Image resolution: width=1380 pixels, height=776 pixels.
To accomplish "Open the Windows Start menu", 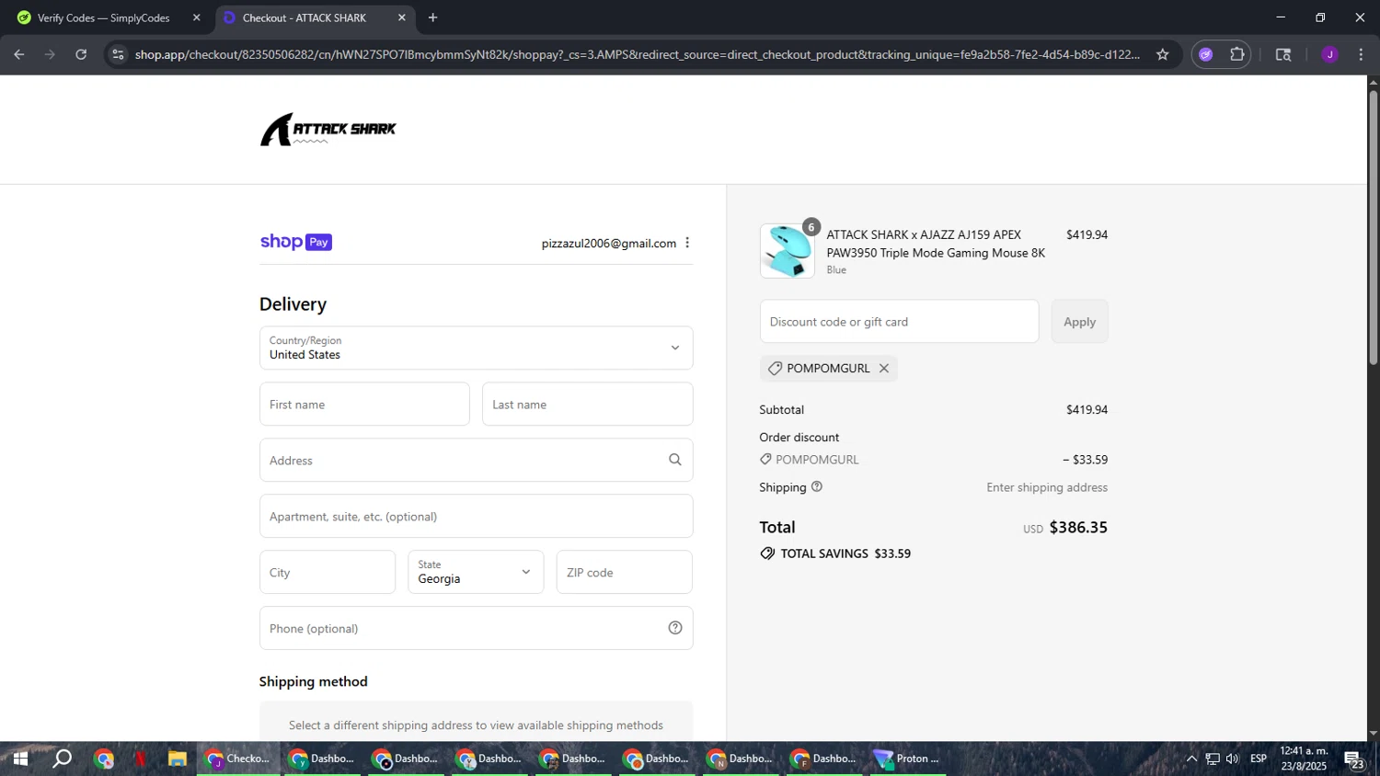I will 19,759.
